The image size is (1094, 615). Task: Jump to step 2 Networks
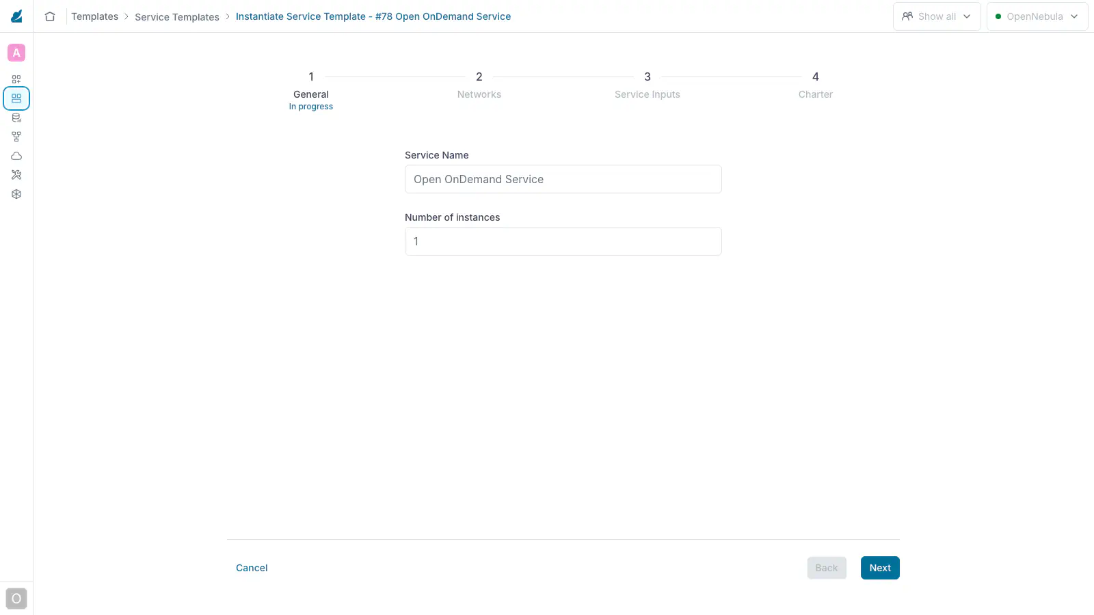click(479, 85)
